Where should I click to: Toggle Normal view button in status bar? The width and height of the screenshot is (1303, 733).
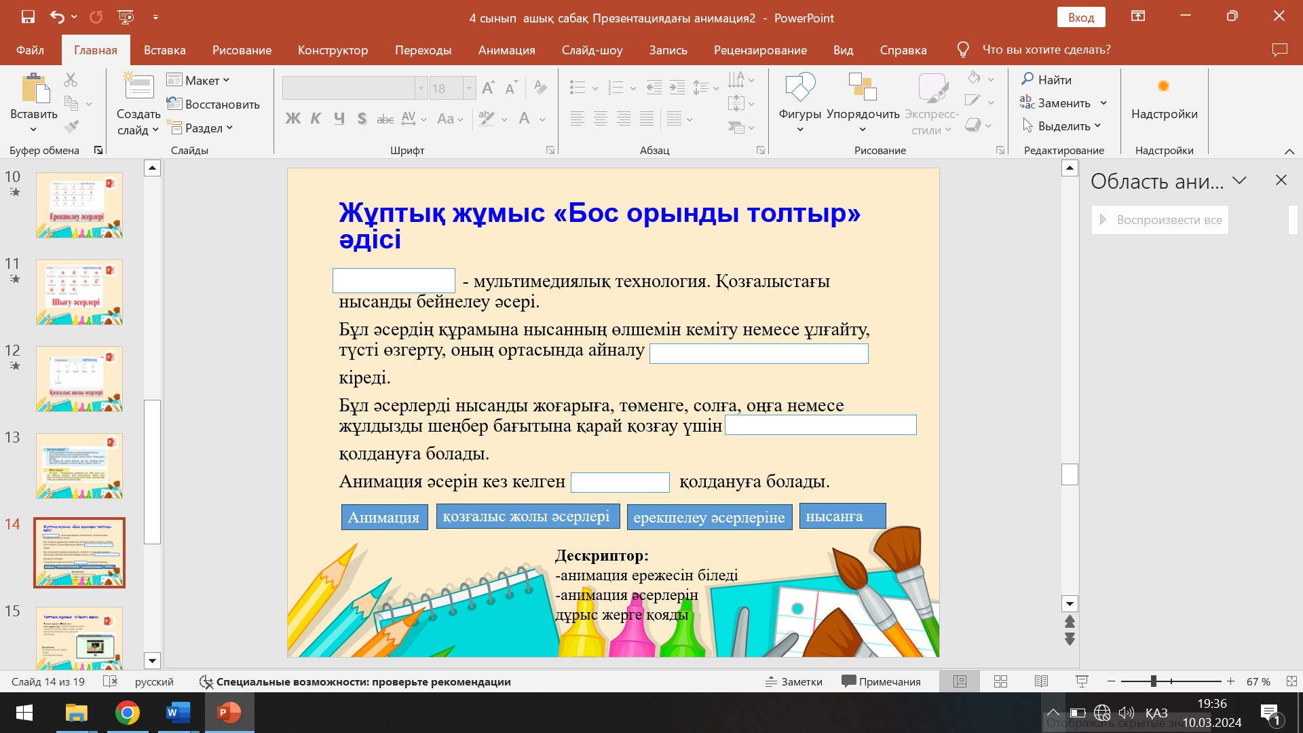click(960, 681)
